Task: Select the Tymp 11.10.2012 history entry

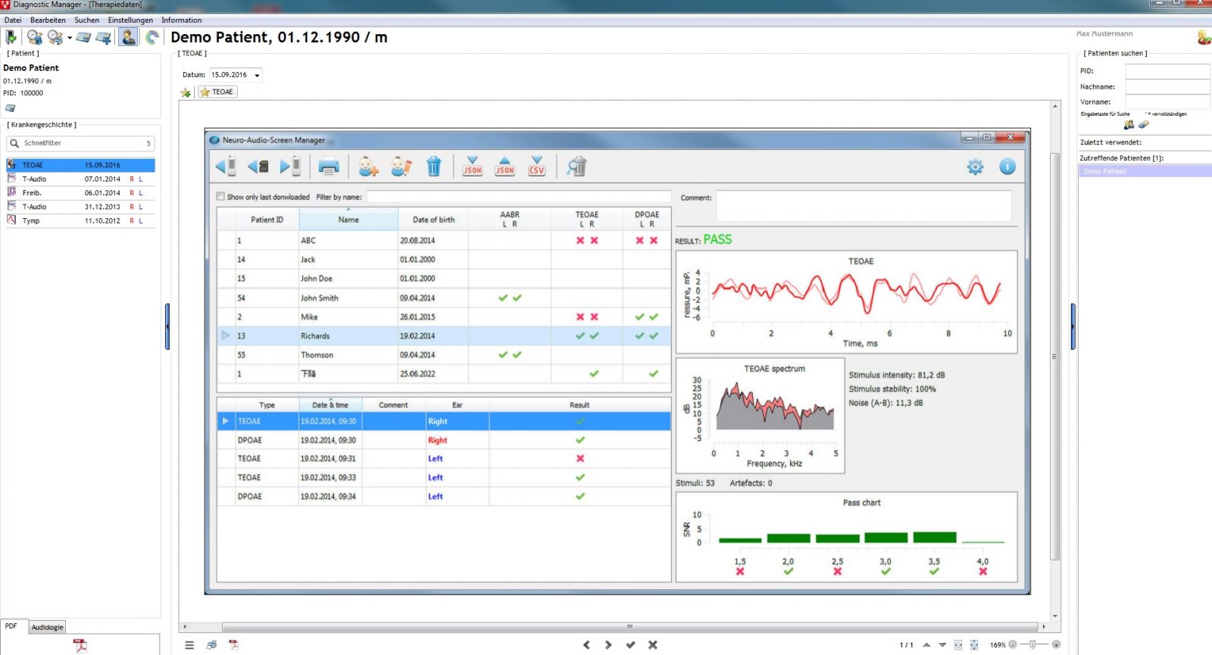Action: [x=80, y=221]
